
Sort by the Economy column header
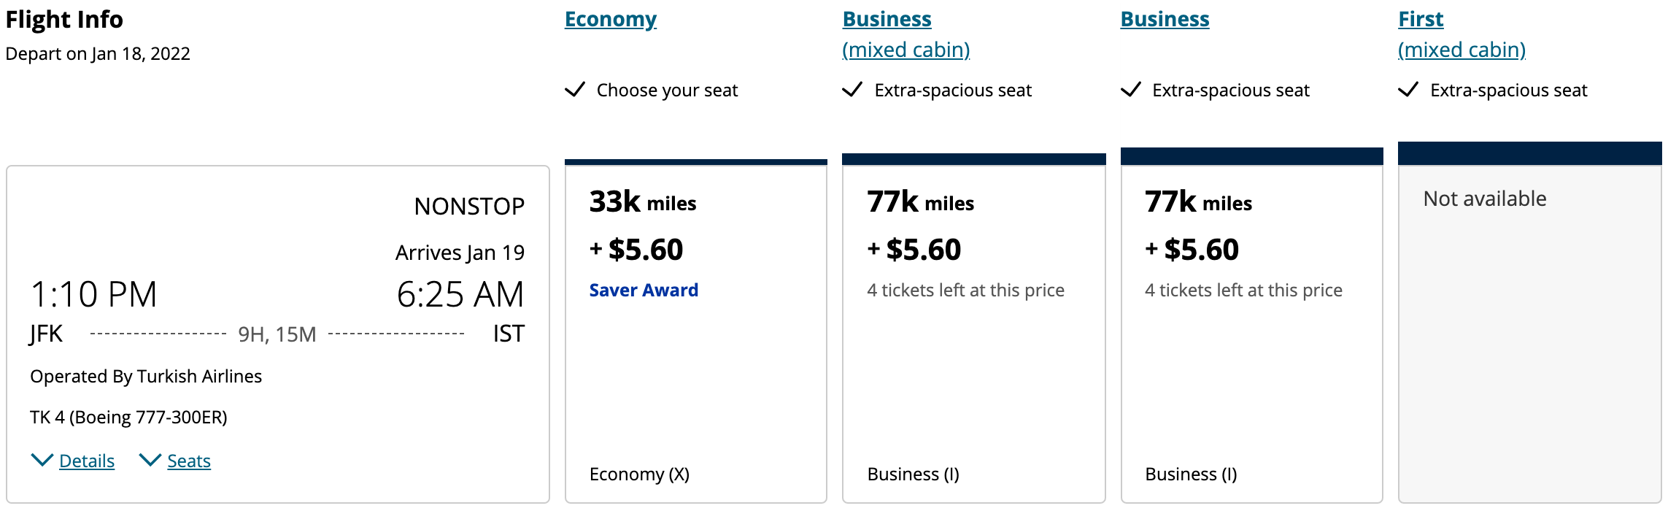(610, 20)
